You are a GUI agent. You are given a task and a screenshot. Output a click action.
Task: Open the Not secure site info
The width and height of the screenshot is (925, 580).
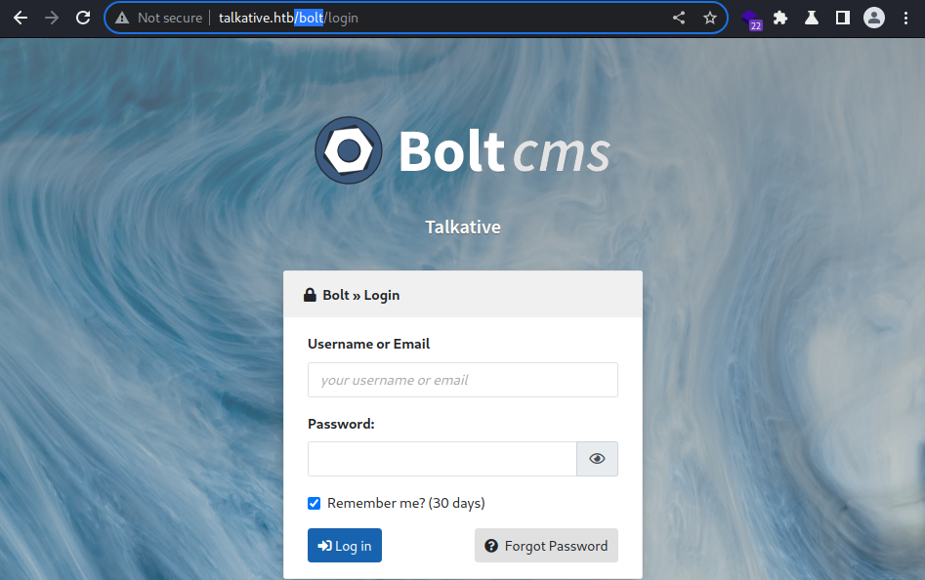tap(158, 18)
